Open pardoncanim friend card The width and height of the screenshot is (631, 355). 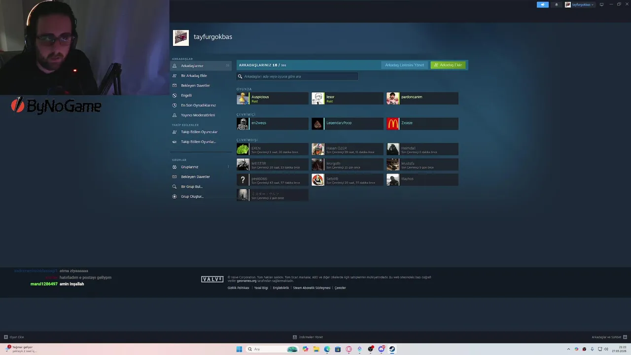[x=422, y=98]
